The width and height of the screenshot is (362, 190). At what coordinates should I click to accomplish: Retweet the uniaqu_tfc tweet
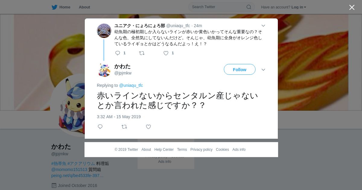tap(142, 53)
